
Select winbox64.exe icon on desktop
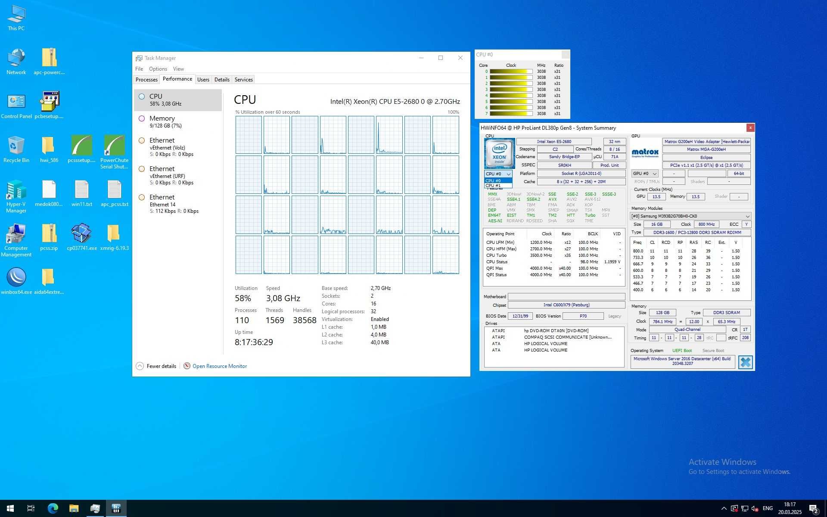click(x=16, y=281)
